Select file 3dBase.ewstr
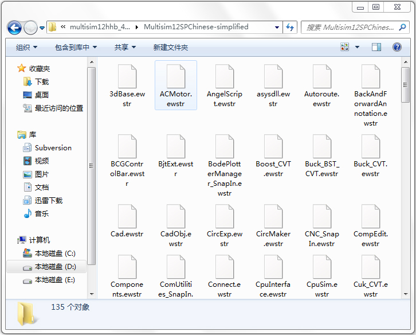 (127, 85)
